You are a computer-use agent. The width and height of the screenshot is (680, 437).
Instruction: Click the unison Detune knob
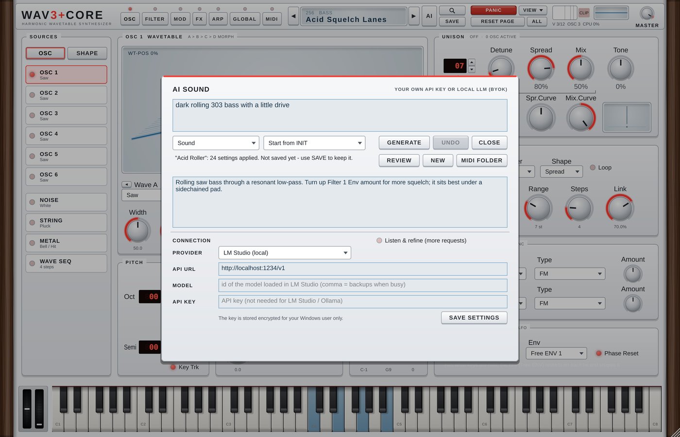(501, 68)
